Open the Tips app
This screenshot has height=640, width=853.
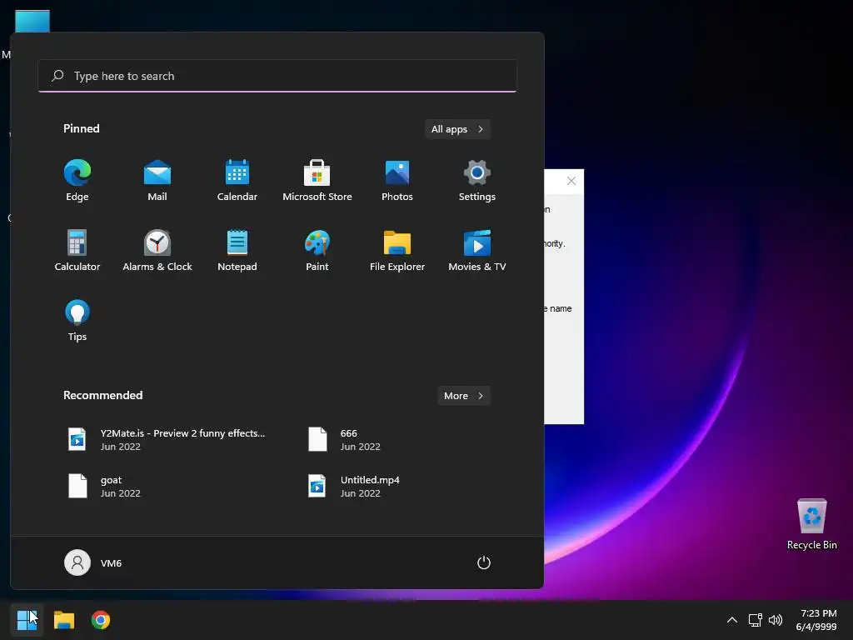(x=77, y=321)
